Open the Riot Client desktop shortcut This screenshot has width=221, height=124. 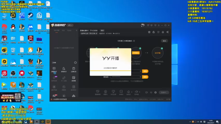(x=22, y=74)
